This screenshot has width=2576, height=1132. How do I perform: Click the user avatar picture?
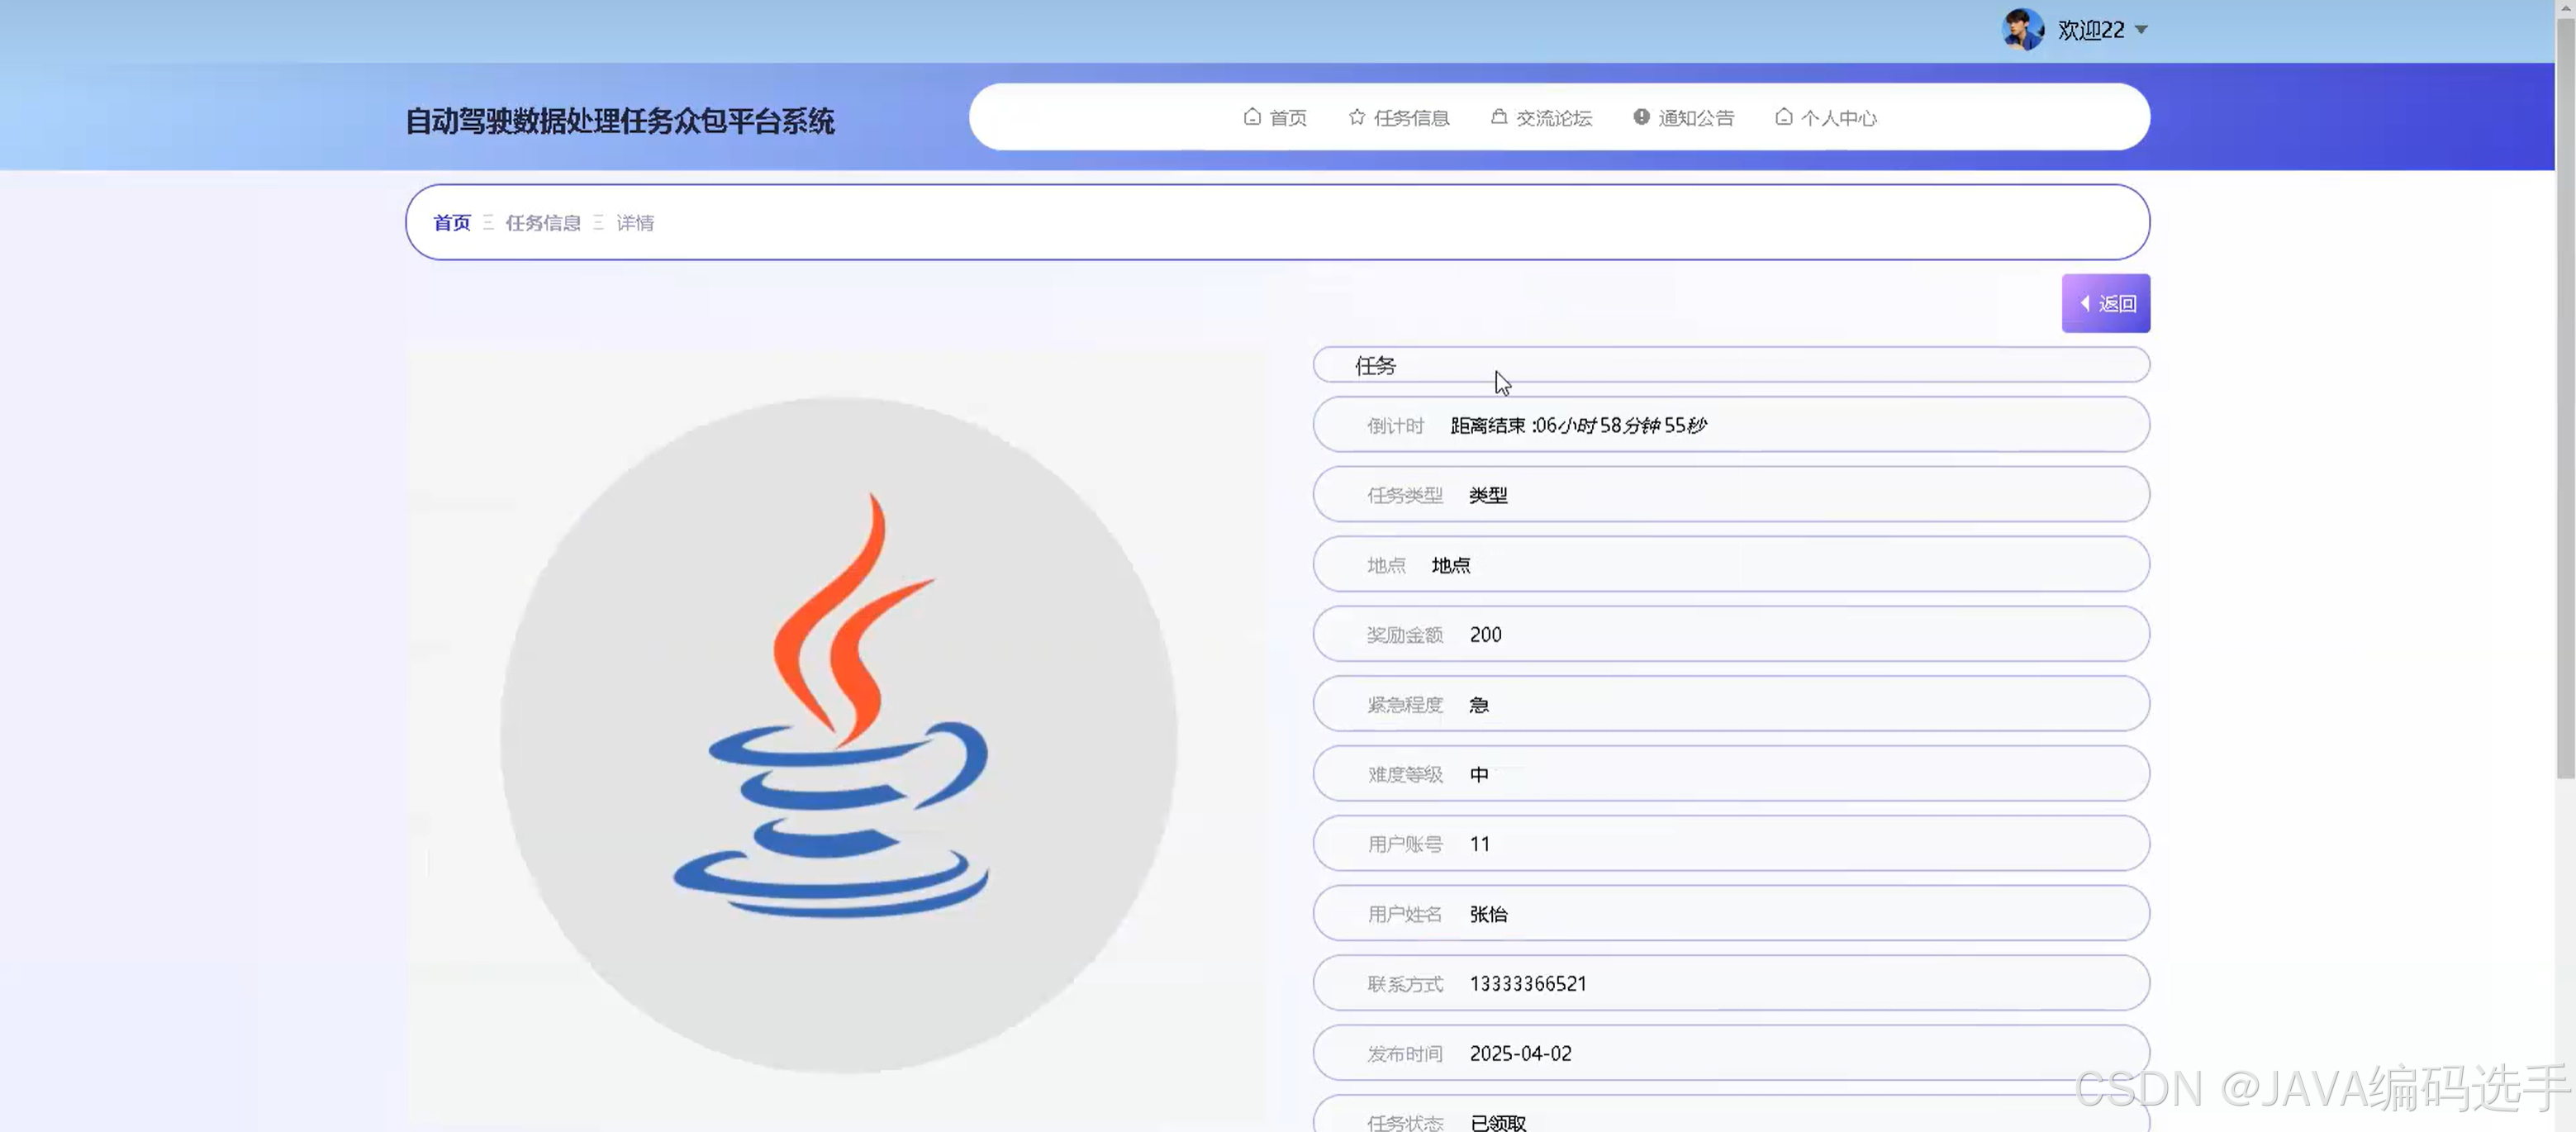click(x=2023, y=30)
